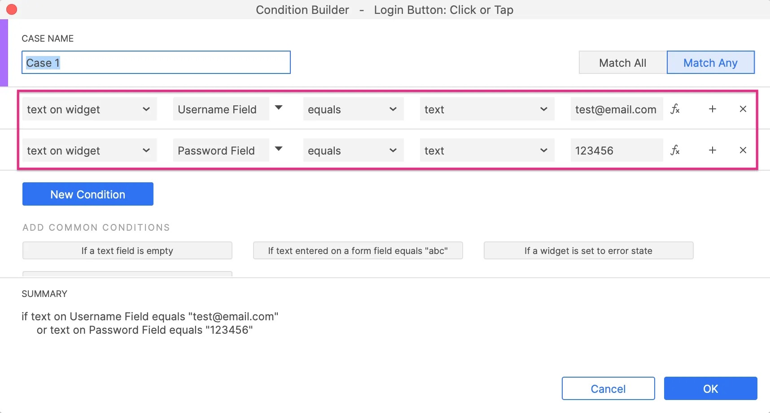Viewport: 770px width, 413px height.
Task: Select the Match Any option
Action: pos(710,63)
